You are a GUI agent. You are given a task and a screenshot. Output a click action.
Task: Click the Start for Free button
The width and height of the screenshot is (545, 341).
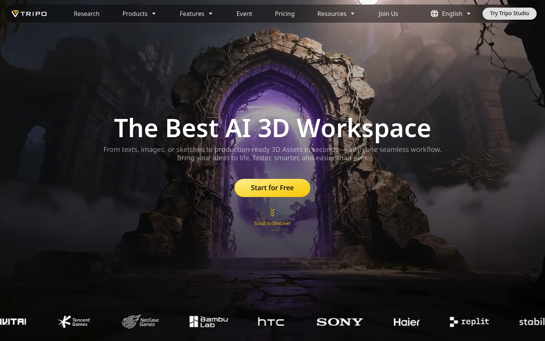click(x=272, y=188)
